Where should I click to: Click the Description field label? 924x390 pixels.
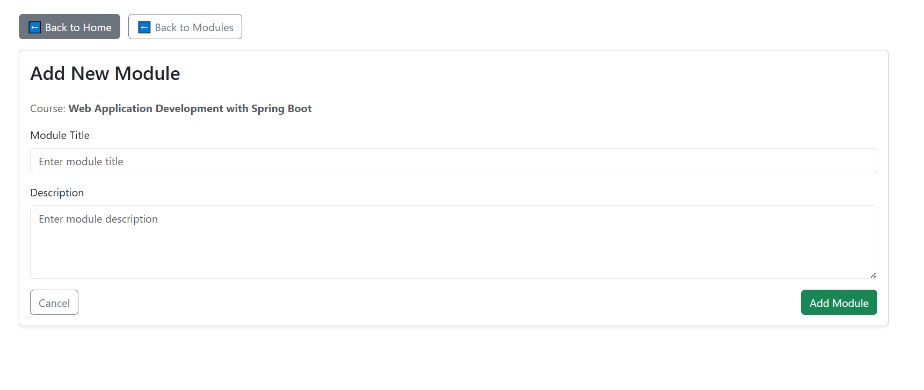pos(57,193)
